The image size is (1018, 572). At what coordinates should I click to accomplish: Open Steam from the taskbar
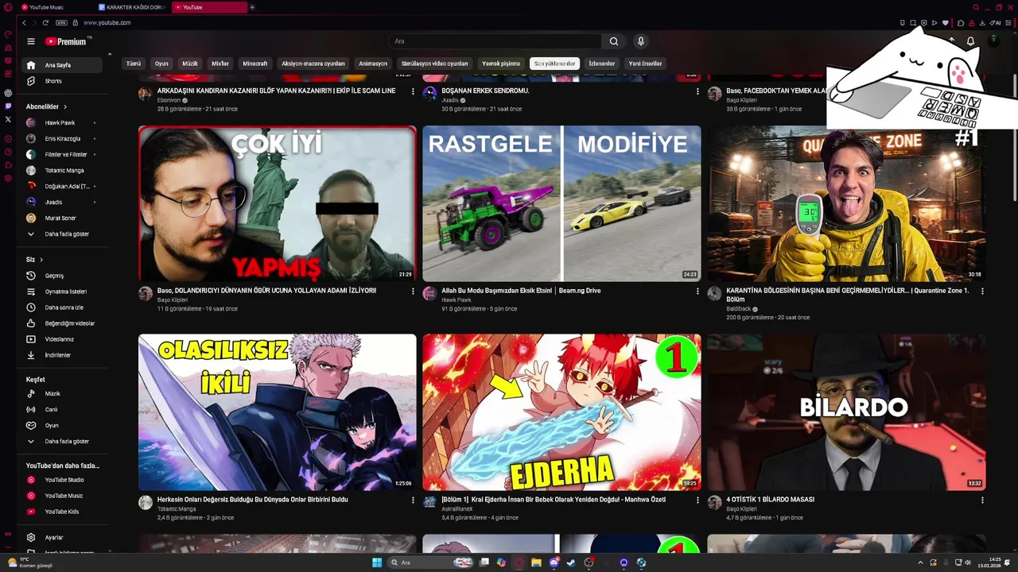tap(570, 562)
